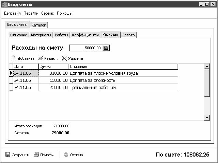Click the table's vertical scrollbar thumb

[x=207, y=83]
